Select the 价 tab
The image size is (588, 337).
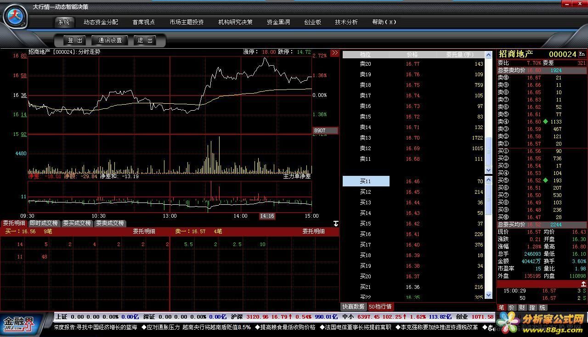(x=512, y=308)
